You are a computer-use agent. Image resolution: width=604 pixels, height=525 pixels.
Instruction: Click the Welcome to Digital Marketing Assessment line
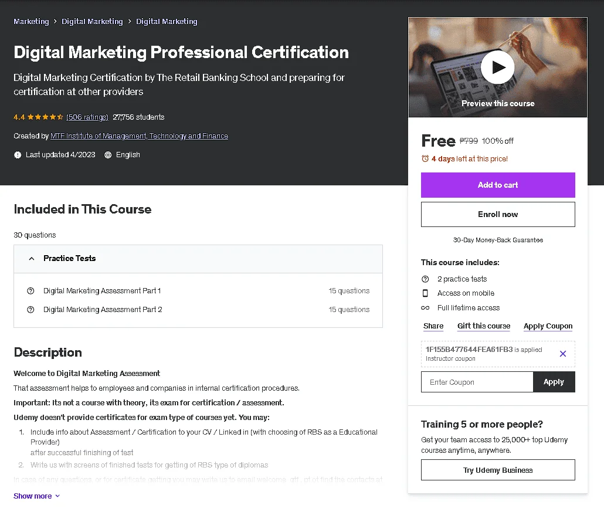(x=87, y=373)
